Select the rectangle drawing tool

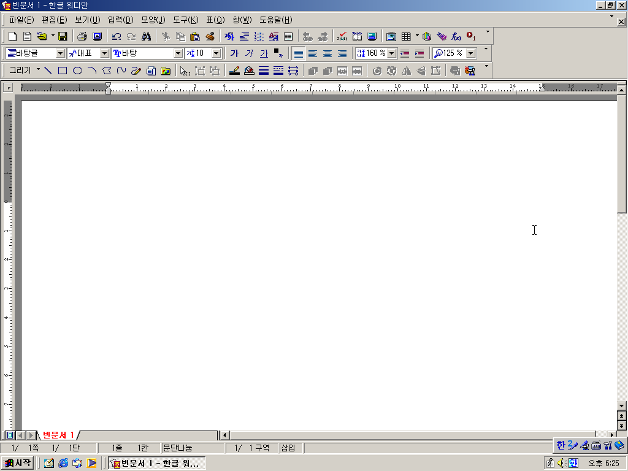click(63, 71)
